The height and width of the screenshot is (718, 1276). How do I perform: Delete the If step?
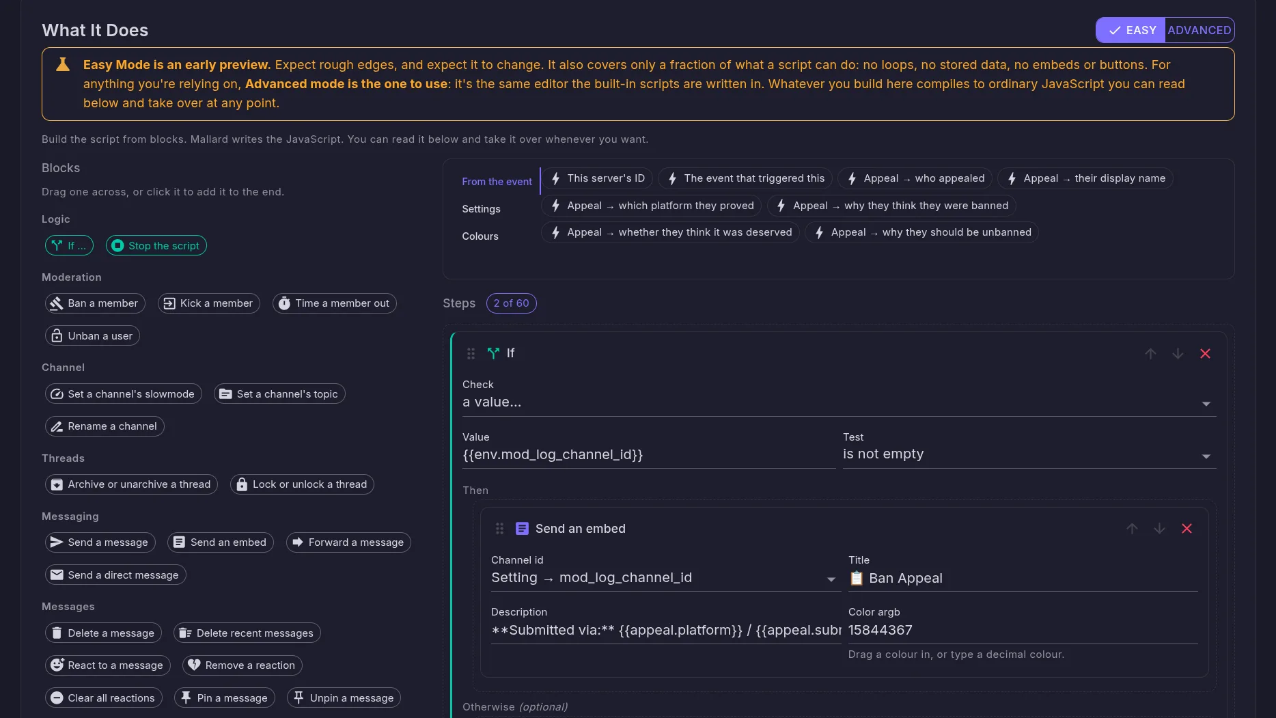coord(1205,354)
